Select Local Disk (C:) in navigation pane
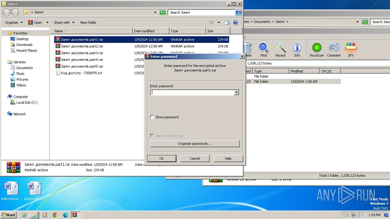This screenshot has height=219, width=390. [x=27, y=103]
